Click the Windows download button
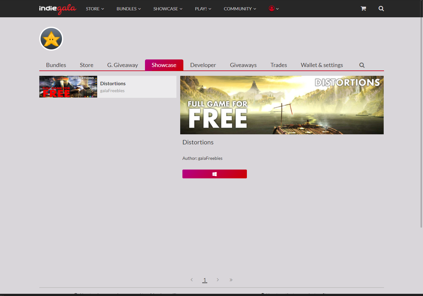The image size is (423, 296). click(x=214, y=174)
